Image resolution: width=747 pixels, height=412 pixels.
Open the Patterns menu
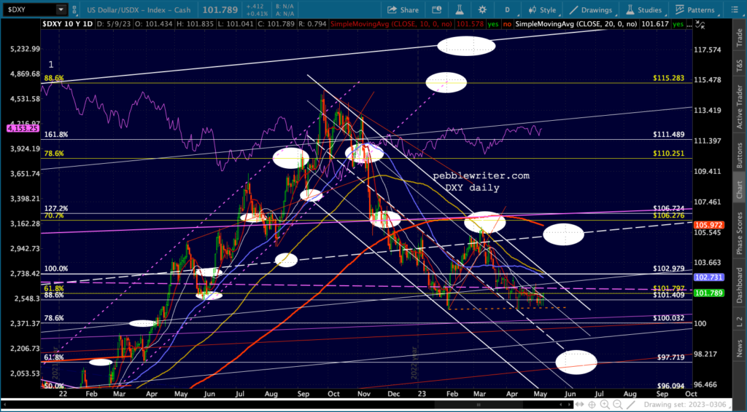pos(694,9)
